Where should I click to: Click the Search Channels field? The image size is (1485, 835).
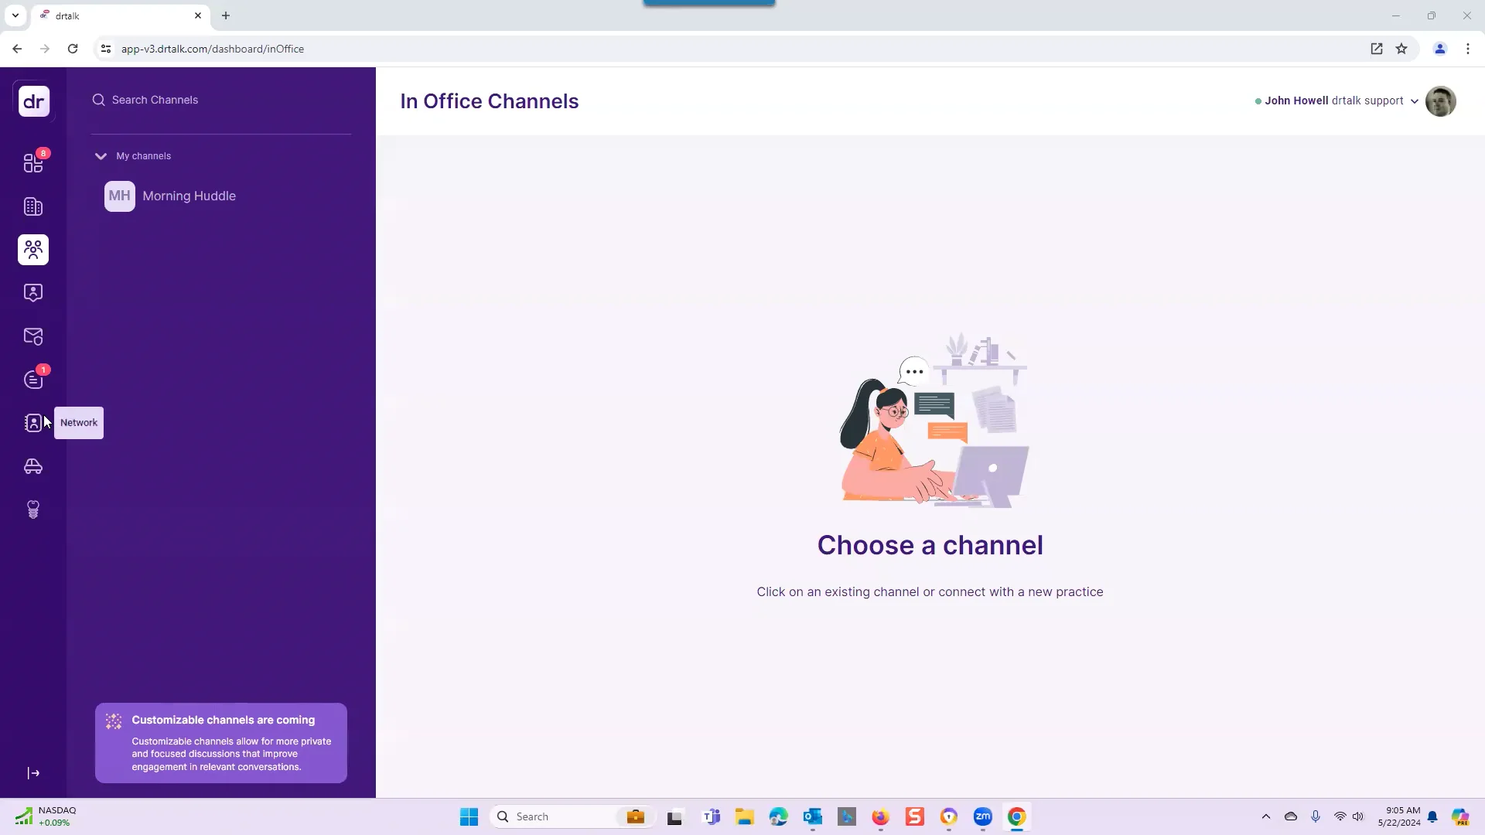click(155, 100)
